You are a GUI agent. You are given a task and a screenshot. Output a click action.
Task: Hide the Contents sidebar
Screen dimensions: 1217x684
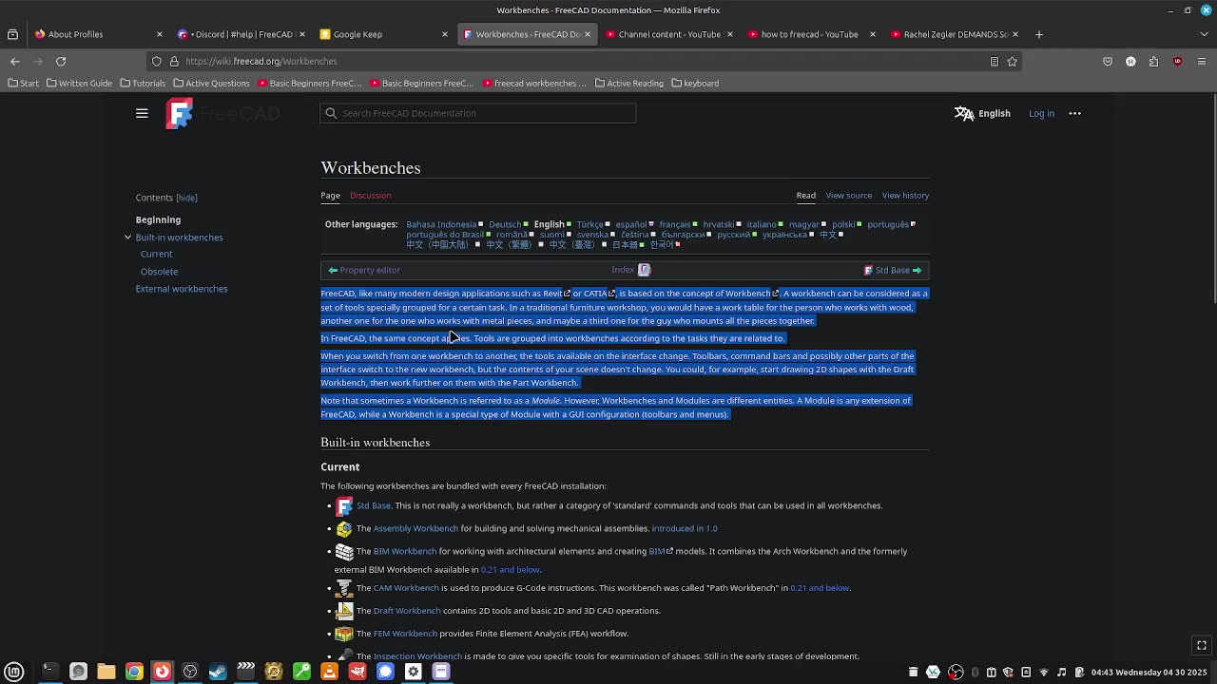pyautogui.click(x=186, y=198)
